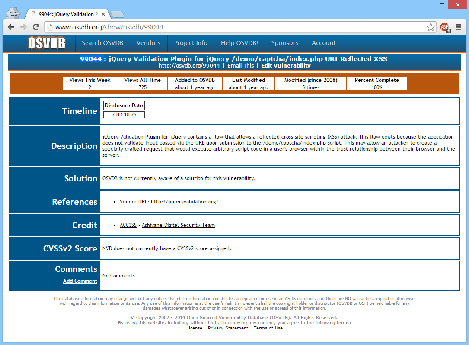
Task: Open the Account menu item
Action: coord(324,43)
